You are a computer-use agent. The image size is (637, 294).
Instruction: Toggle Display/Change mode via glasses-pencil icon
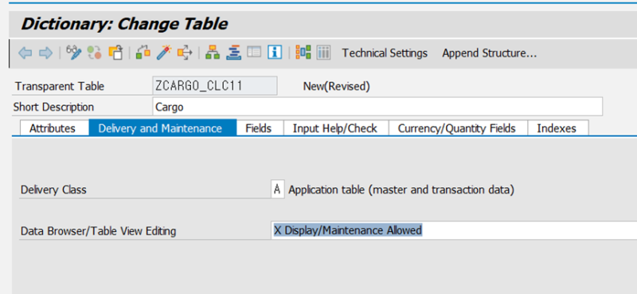click(x=73, y=53)
